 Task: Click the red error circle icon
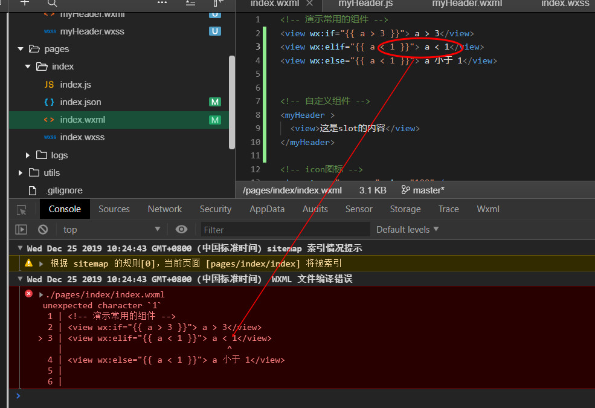(x=28, y=293)
